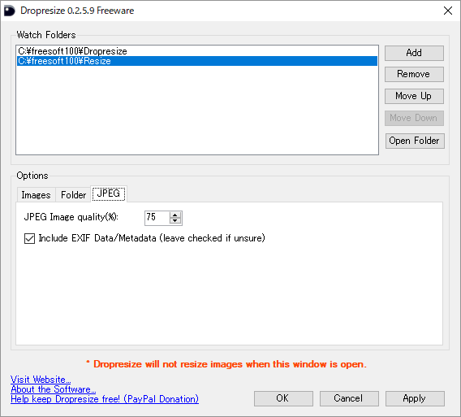Switch to the Images tab
The image size is (461, 417).
[x=36, y=195]
